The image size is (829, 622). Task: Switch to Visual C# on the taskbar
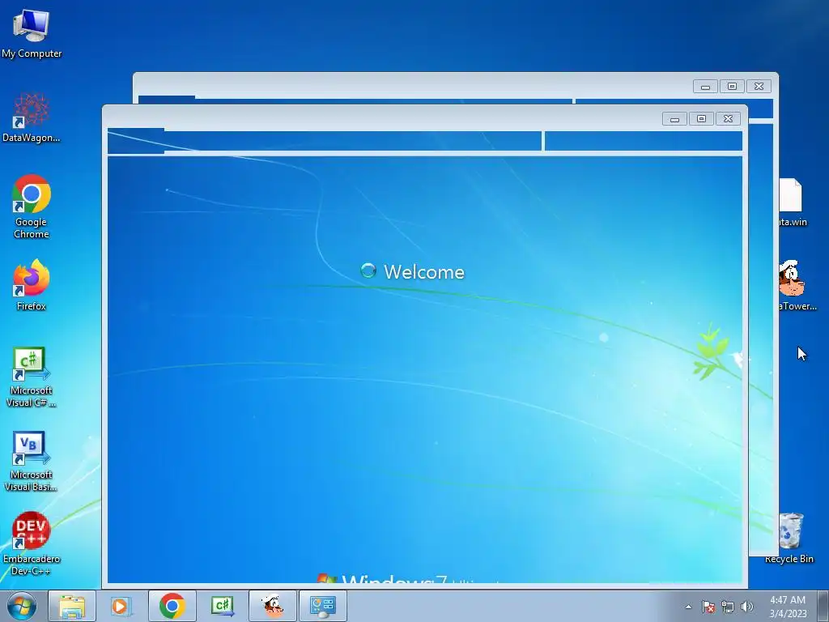[223, 606]
